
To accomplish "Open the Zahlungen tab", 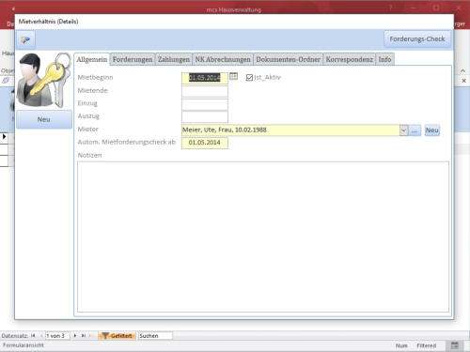I will point(174,59).
